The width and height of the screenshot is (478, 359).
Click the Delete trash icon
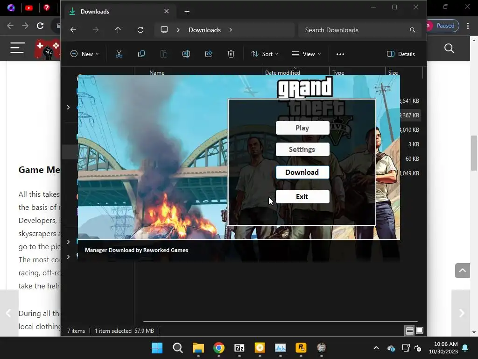[231, 54]
